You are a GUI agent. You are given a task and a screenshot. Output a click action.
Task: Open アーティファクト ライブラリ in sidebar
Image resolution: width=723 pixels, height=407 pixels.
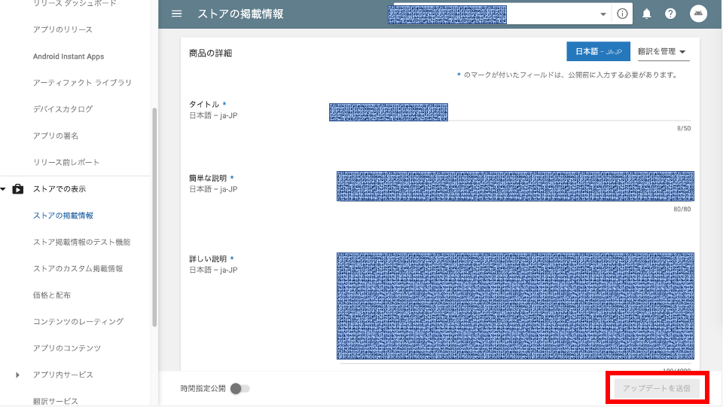point(82,83)
